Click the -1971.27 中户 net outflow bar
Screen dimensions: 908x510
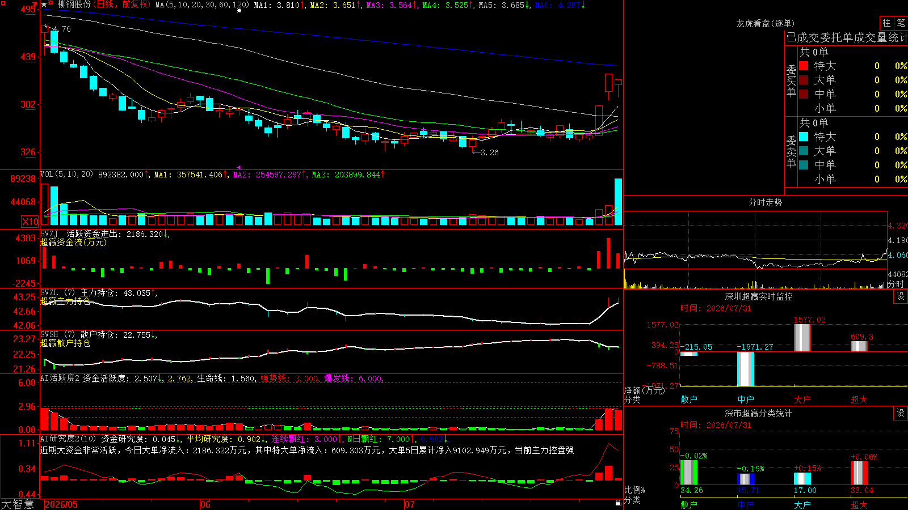point(746,369)
